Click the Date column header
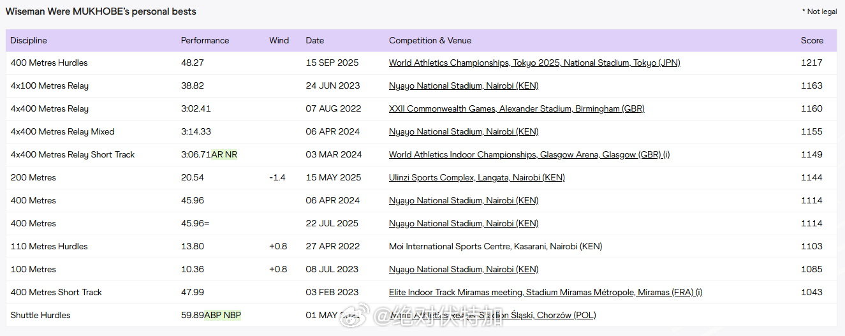Viewport: 845px width, 336px height. (315, 40)
